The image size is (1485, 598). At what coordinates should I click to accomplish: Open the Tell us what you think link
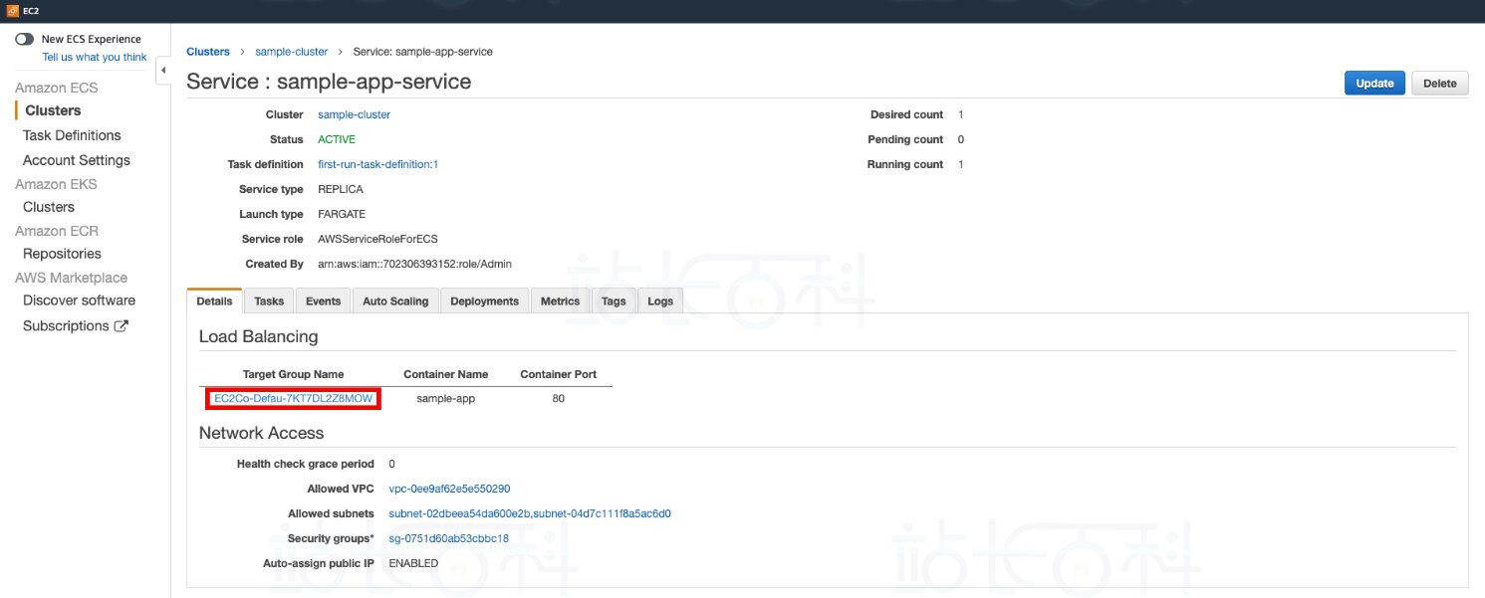coord(95,58)
